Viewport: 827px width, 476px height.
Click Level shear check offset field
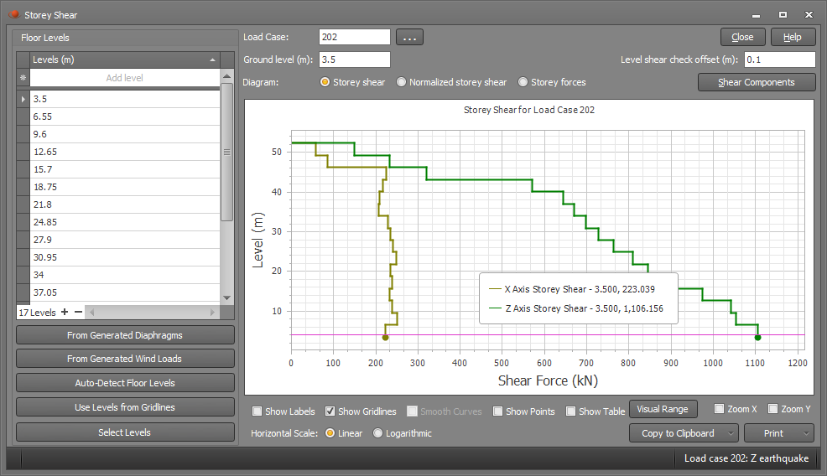779,59
